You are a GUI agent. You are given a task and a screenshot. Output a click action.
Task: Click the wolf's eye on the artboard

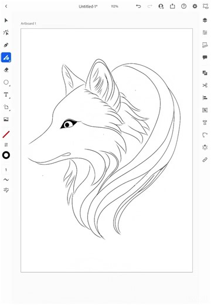coord(69,124)
